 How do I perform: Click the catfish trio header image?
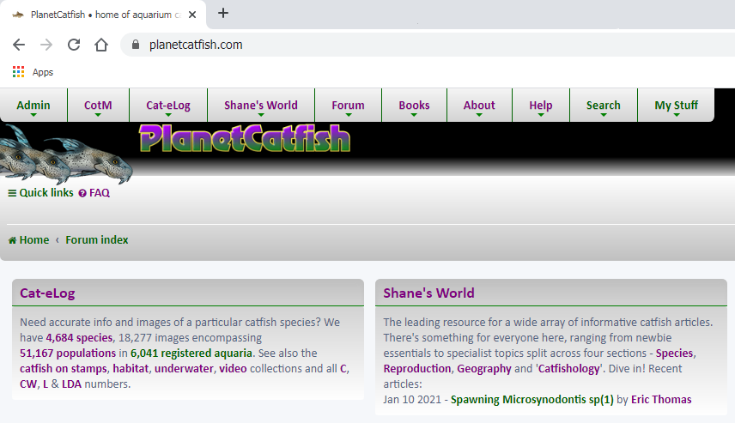65,154
